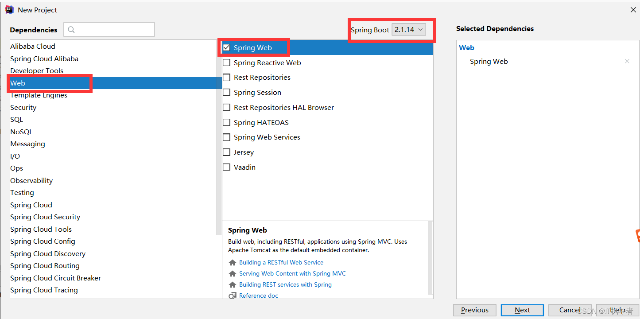Image resolution: width=640 pixels, height=319 pixels.
Task: Click the description panel scrollbar
Action: click(x=431, y=258)
